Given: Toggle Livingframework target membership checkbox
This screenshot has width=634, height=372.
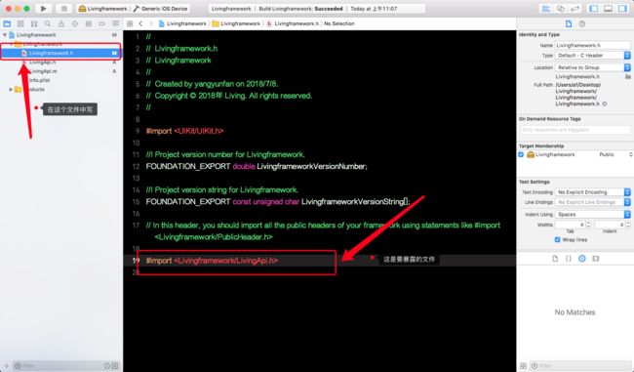Looking at the screenshot, I should tap(521, 154).
